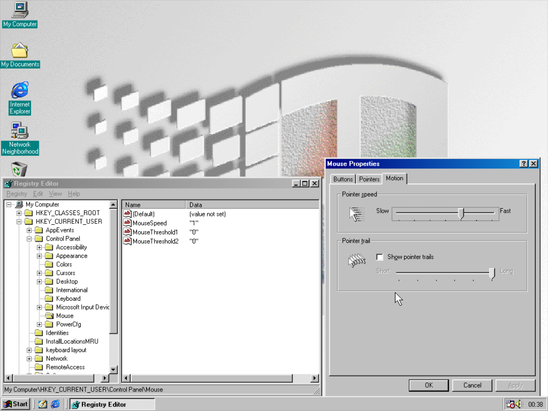Expand the Microsoft Input Devices key
The width and height of the screenshot is (548, 411).
pos(39,307)
